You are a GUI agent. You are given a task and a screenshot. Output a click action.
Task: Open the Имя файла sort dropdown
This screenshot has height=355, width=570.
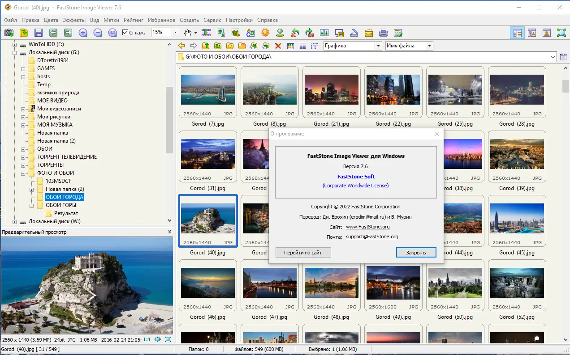tap(429, 46)
